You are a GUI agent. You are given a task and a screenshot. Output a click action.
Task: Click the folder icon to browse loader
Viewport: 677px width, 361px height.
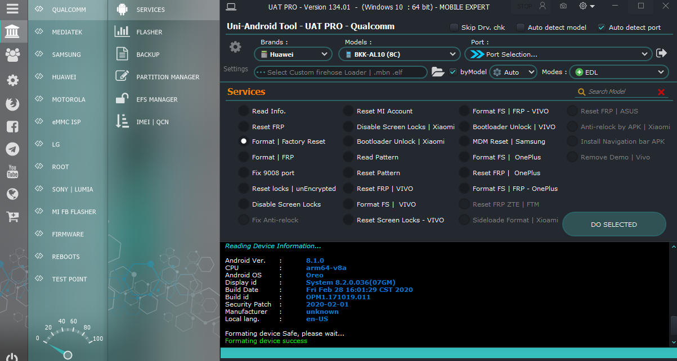click(438, 72)
